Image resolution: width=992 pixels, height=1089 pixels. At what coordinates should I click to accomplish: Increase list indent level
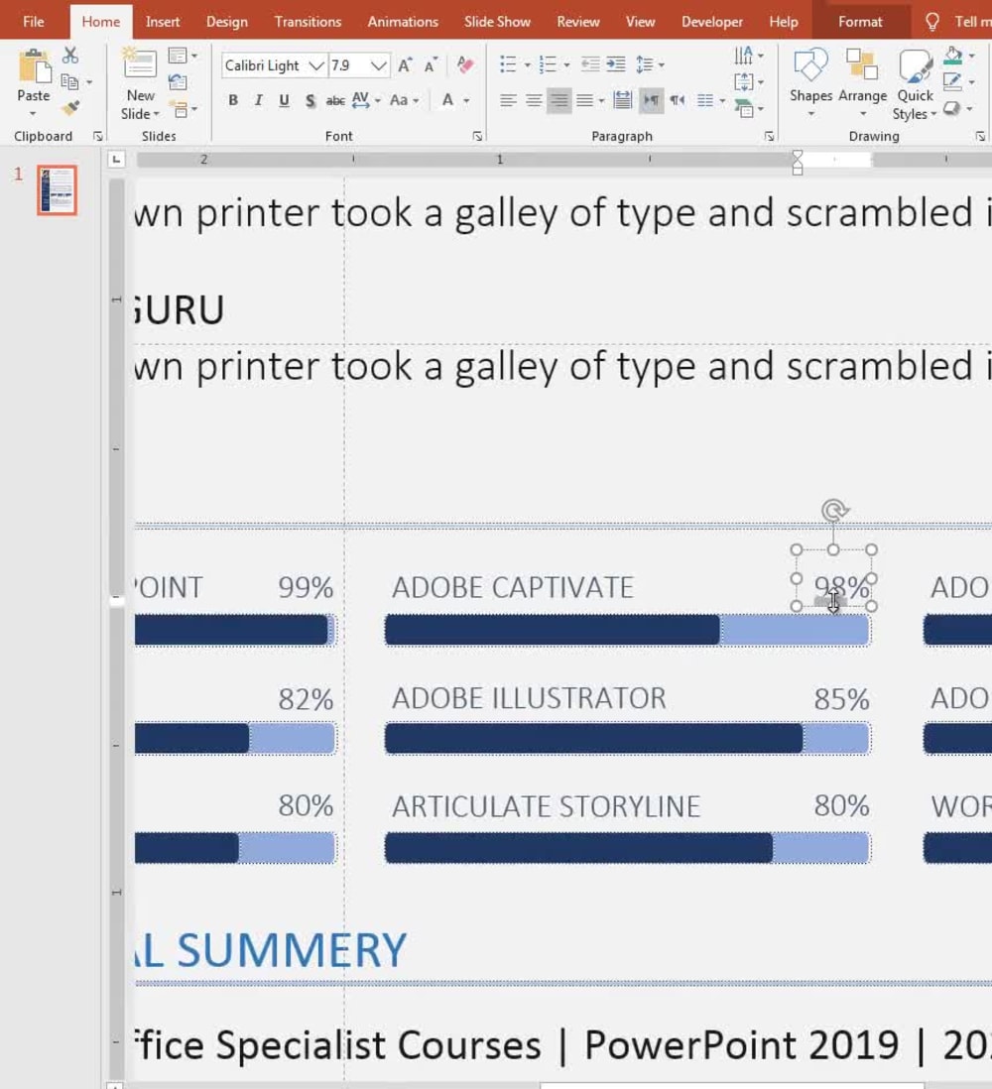point(615,64)
